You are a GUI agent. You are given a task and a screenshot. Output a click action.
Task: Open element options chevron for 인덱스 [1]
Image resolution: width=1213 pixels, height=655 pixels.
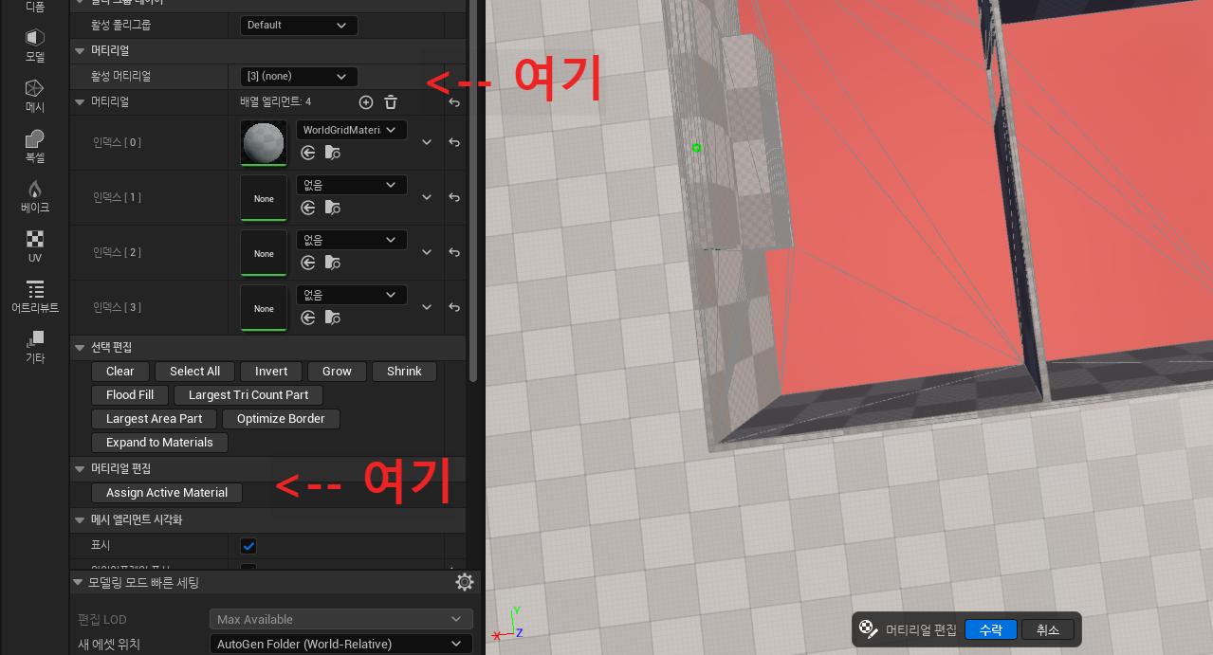point(427,197)
